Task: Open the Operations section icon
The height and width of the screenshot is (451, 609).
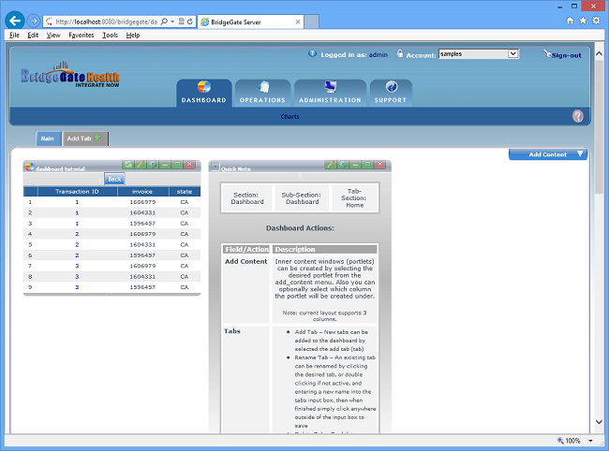Action: click(262, 87)
